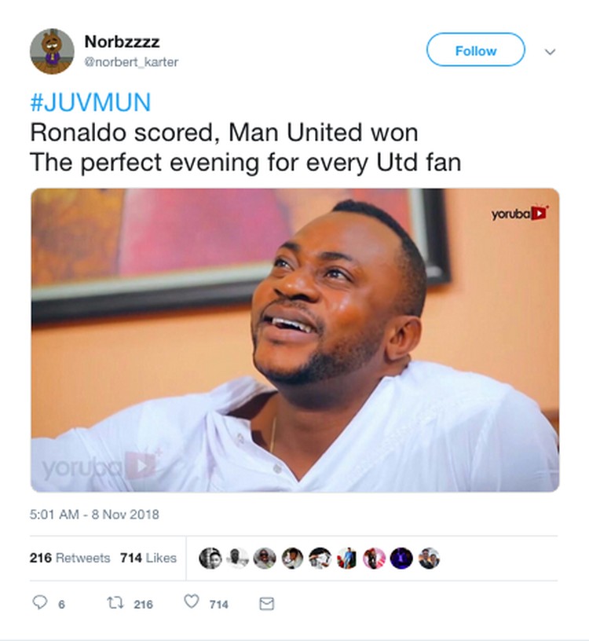Image resolution: width=589 pixels, height=641 pixels.
Task: Retweet using the retweet arrows icon
Action: tap(115, 603)
